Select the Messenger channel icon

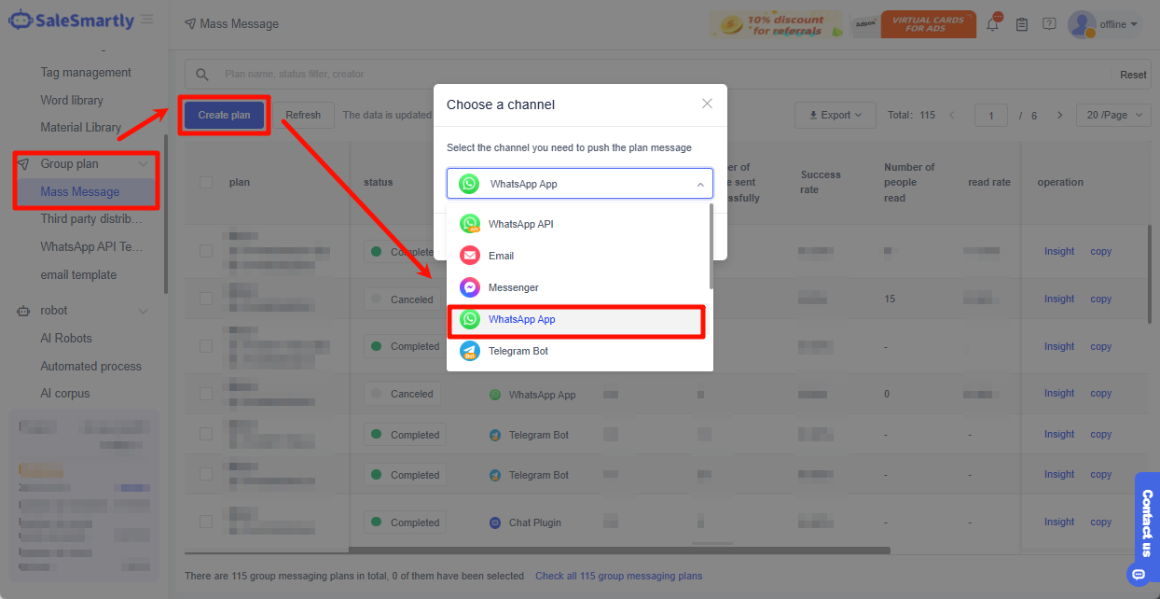pyautogui.click(x=470, y=286)
